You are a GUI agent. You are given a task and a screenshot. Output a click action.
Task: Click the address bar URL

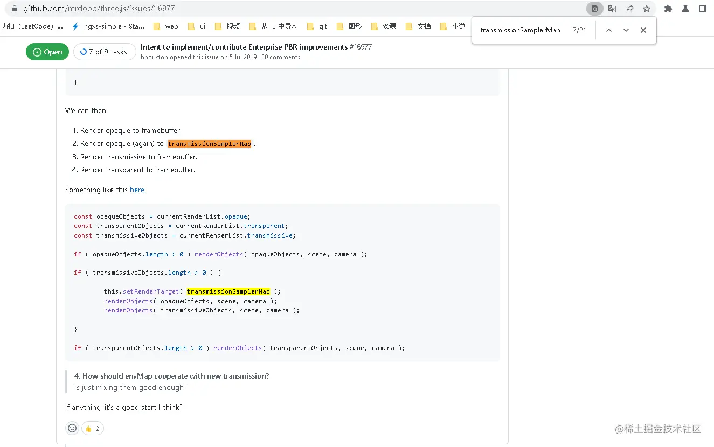[x=99, y=9]
